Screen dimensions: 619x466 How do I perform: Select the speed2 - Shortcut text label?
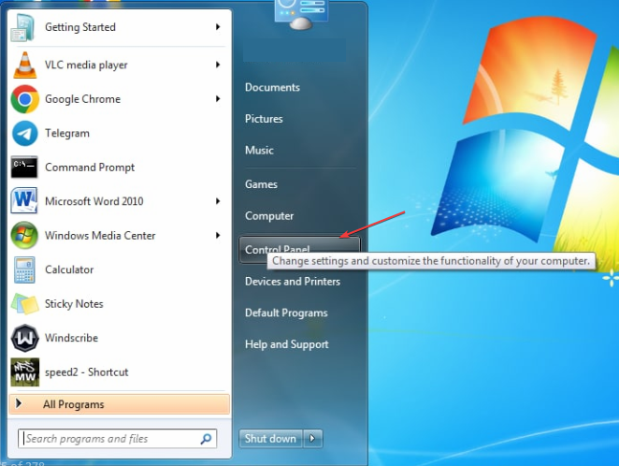point(86,372)
